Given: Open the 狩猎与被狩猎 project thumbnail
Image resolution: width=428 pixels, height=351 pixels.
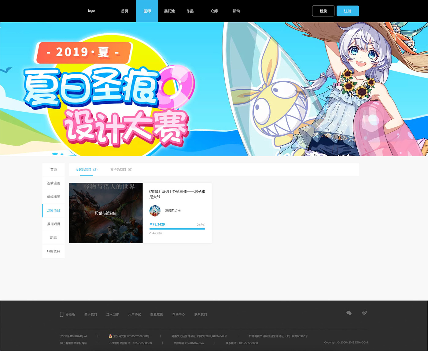Looking at the screenshot, I should pos(106,213).
